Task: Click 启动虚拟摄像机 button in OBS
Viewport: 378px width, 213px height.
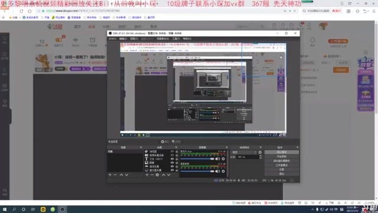Action: pyautogui.click(x=282, y=161)
